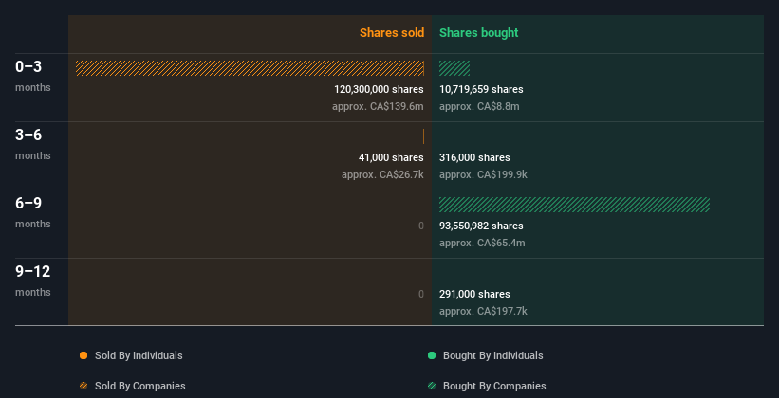Click the Bought By Companies hatched legend icon

(x=432, y=386)
